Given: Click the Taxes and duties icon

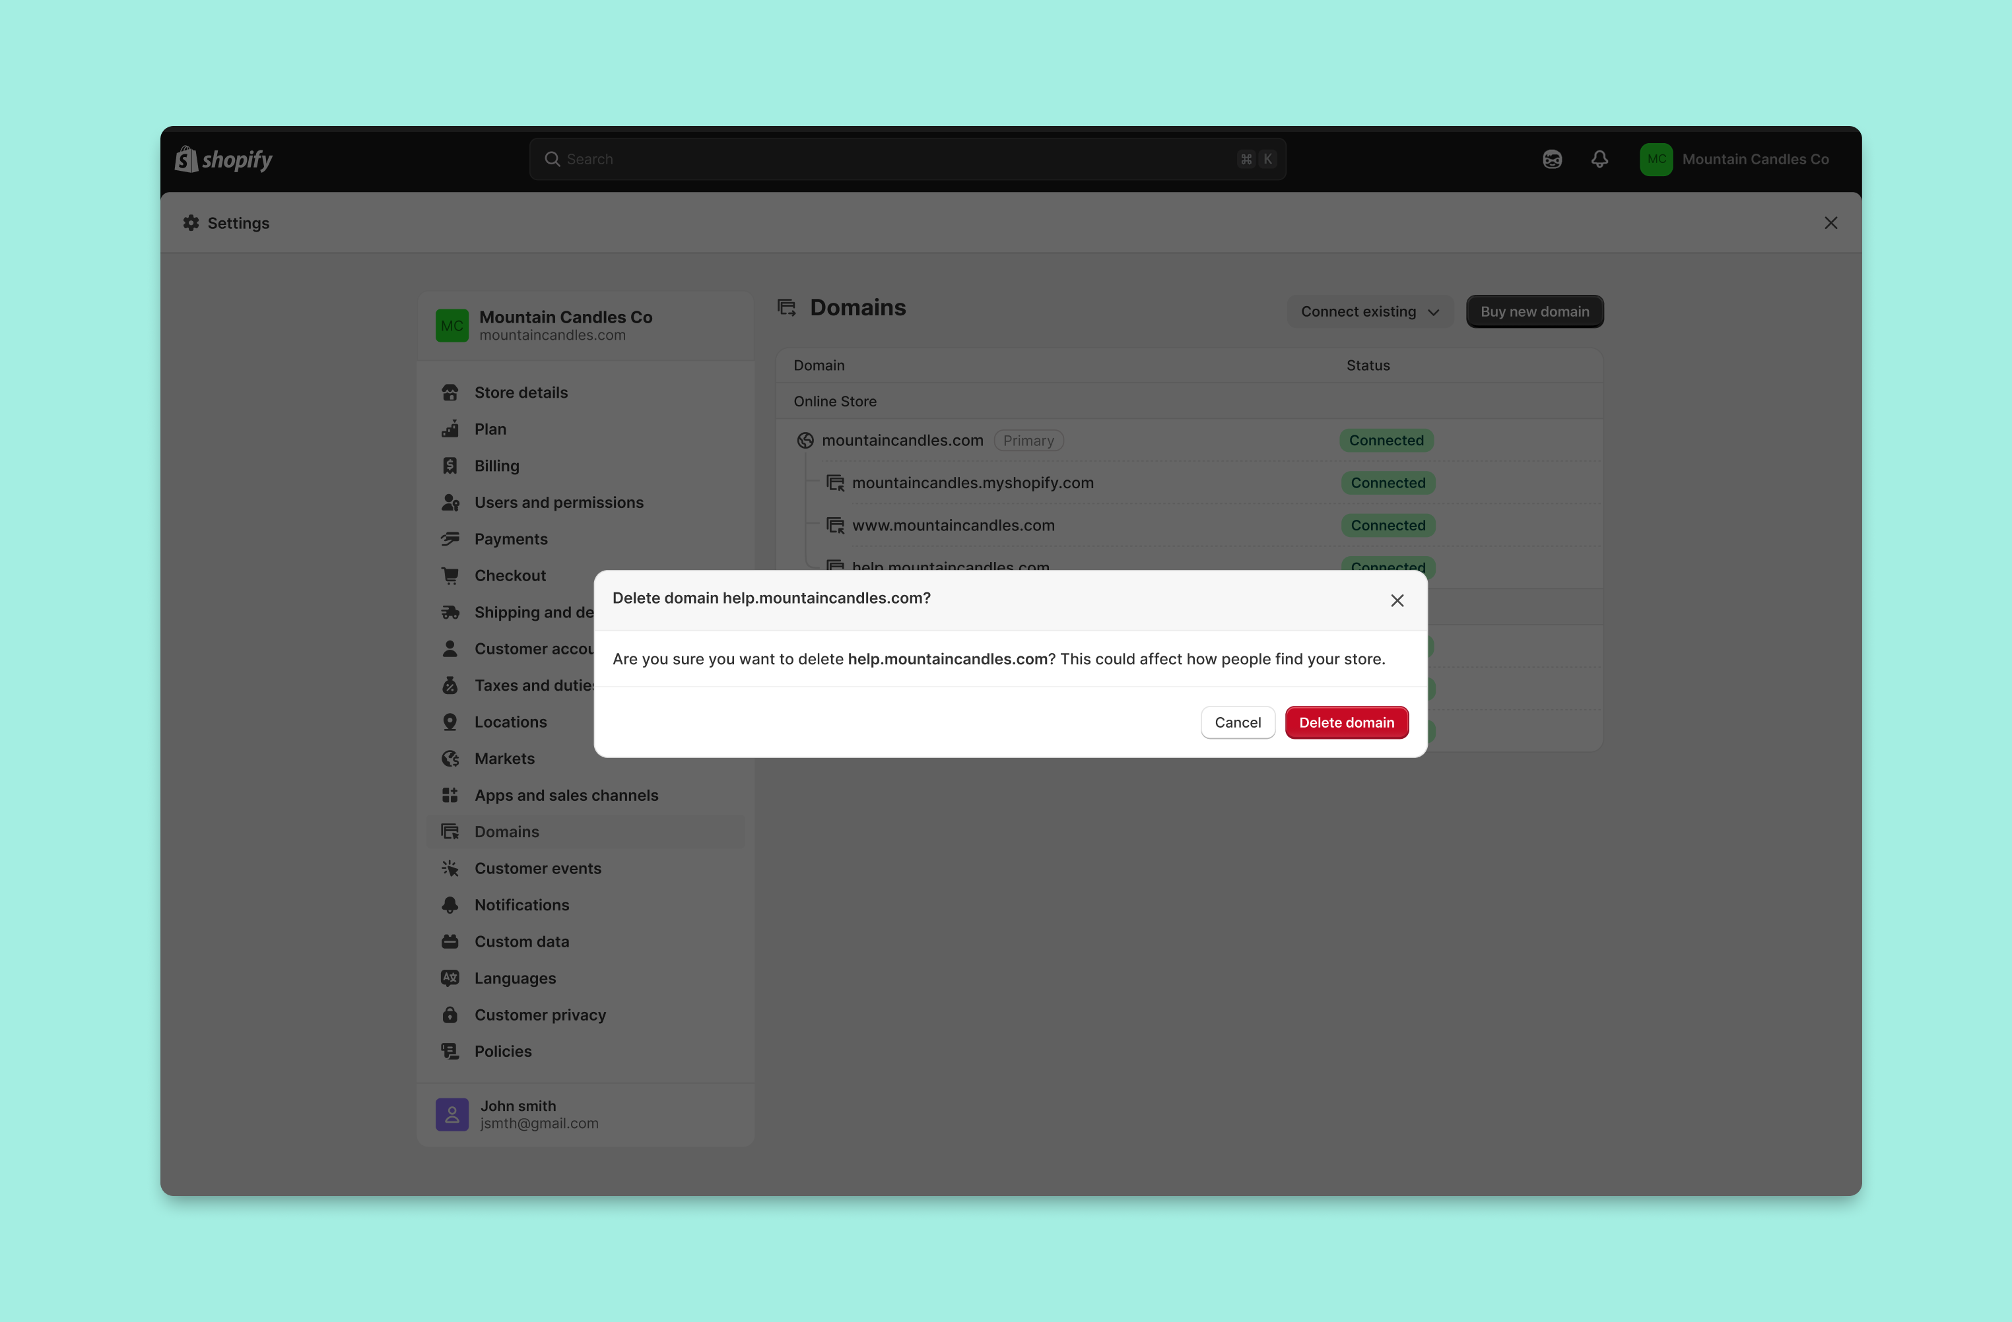Looking at the screenshot, I should 450,685.
